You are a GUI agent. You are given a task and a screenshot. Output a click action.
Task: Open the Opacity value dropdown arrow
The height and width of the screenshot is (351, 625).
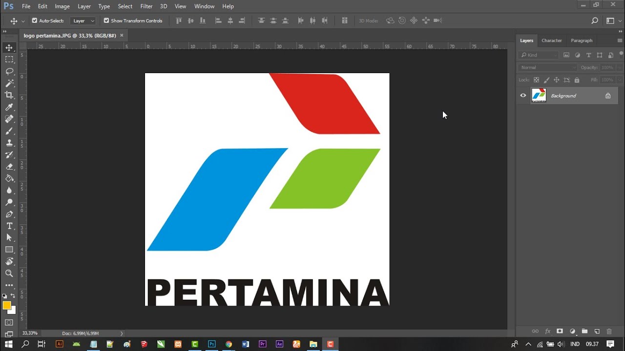pyautogui.click(x=620, y=67)
